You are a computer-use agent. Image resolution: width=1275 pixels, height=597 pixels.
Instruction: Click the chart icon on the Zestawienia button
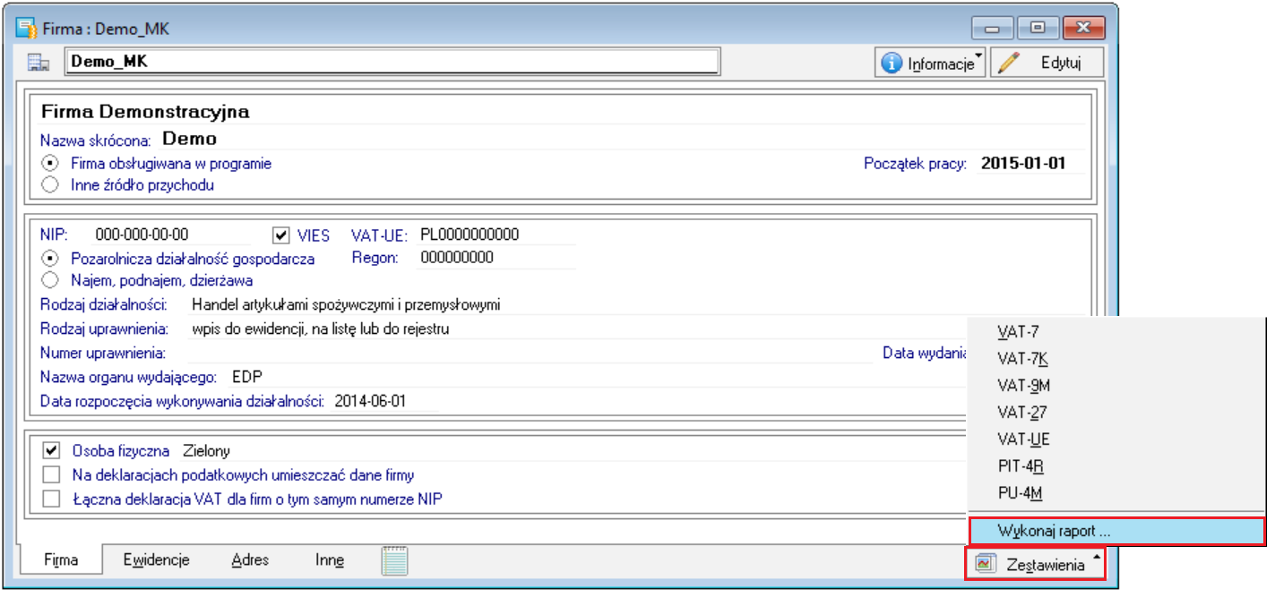pos(986,564)
